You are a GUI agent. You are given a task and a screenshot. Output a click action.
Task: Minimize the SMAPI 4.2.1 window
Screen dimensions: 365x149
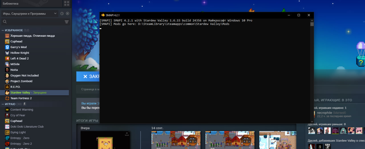tap(289, 15)
